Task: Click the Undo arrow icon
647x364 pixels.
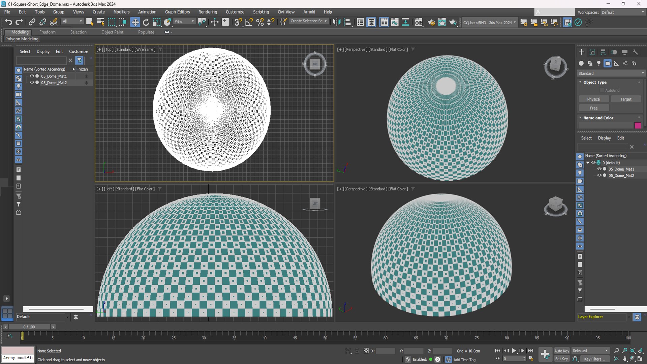Action: coord(8,22)
